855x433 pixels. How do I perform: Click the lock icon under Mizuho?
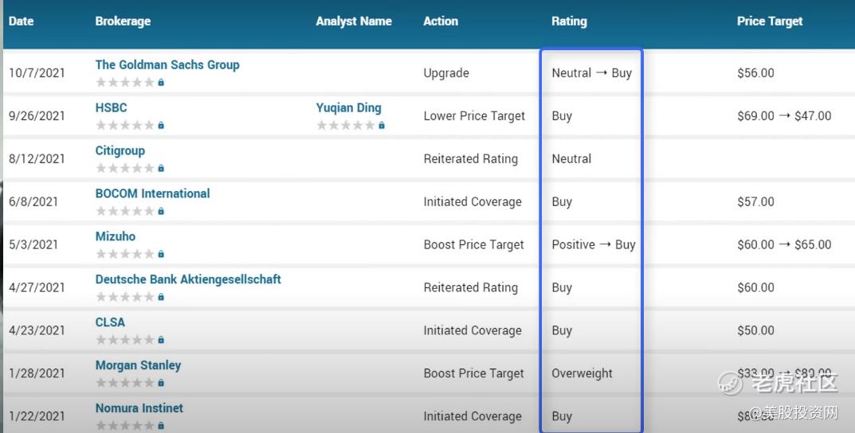coord(161,254)
